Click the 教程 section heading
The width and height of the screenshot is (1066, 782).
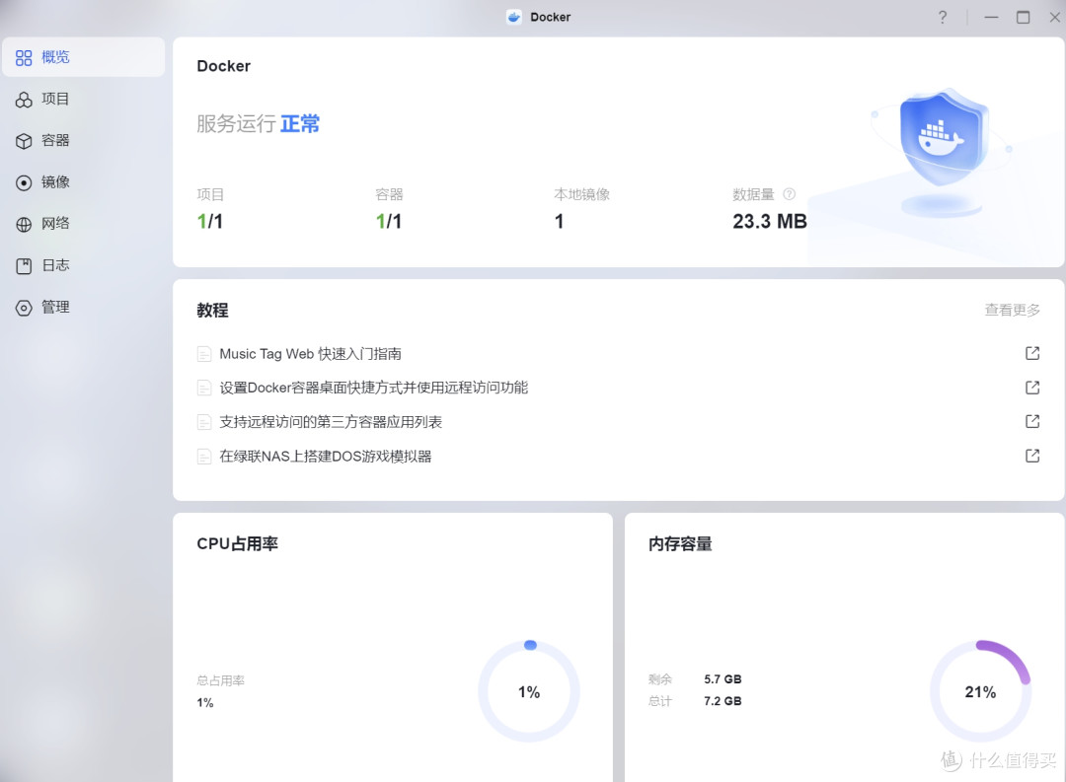coord(212,311)
